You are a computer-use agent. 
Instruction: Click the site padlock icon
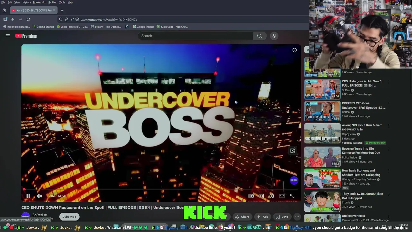point(67,19)
